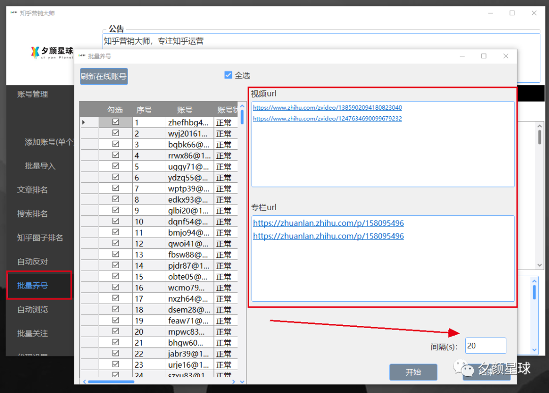Screen dimensions: 549x393
Task: Minimize the 批量养号 dialog
Action: (x=462, y=56)
